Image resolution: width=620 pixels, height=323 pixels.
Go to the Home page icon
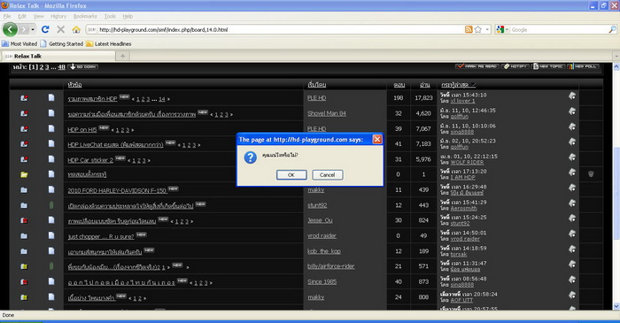pyautogui.click(x=76, y=29)
